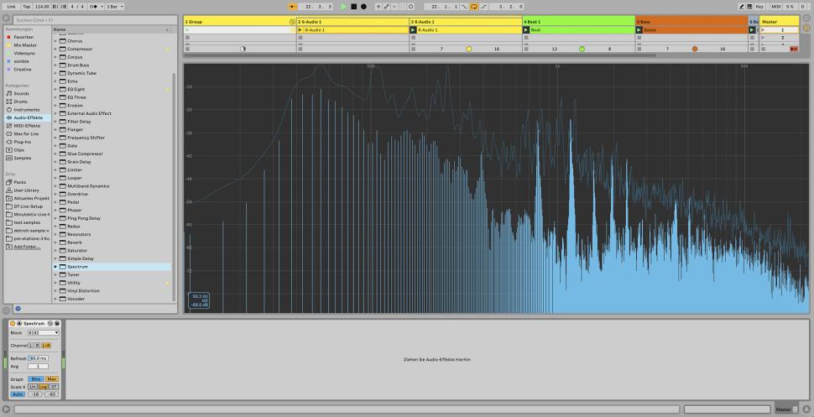Viewport: 814px width, 417px height.
Task: Enable Auto range in Spectrum
Action: (18, 394)
